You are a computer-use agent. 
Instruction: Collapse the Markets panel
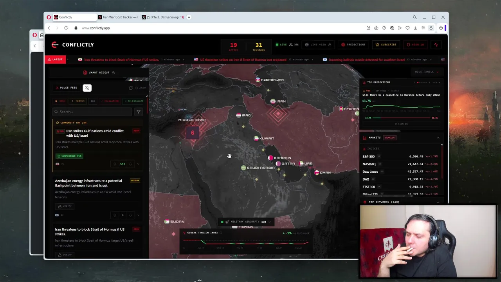(x=438, y=138)
